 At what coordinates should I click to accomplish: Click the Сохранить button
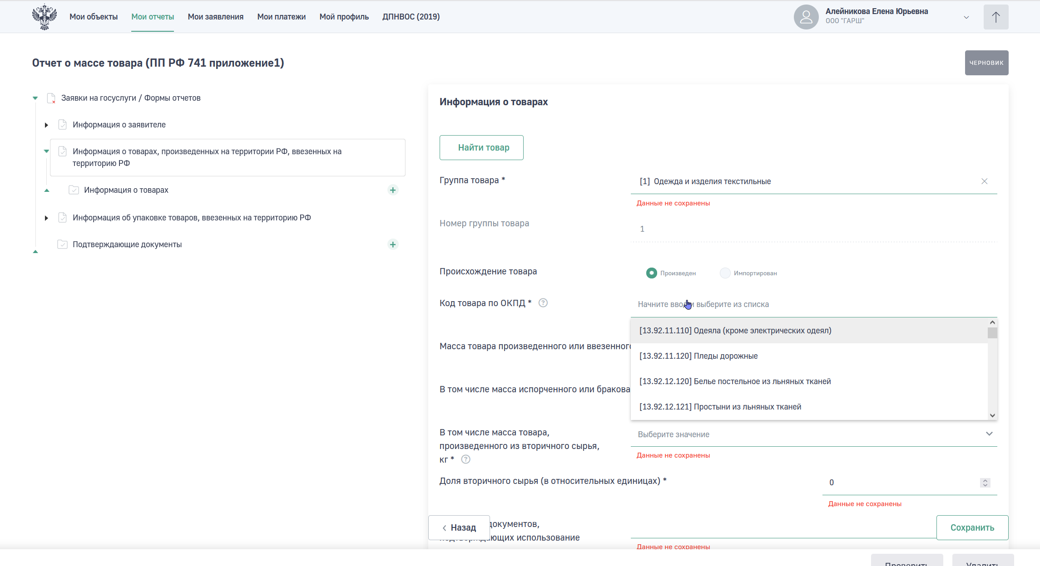click(x=972, y=527)
